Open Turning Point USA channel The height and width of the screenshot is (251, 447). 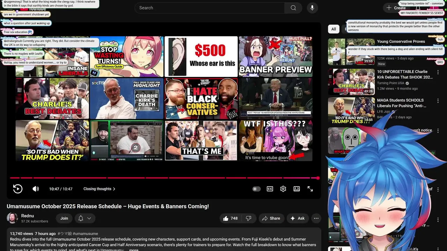click(x=390, y=83)
